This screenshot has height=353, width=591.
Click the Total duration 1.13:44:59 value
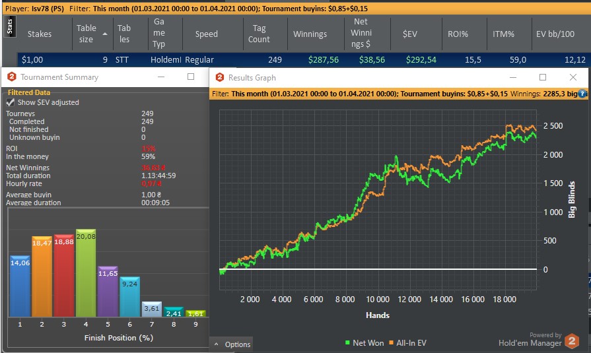pyautogui.click(x=158, y=176)
